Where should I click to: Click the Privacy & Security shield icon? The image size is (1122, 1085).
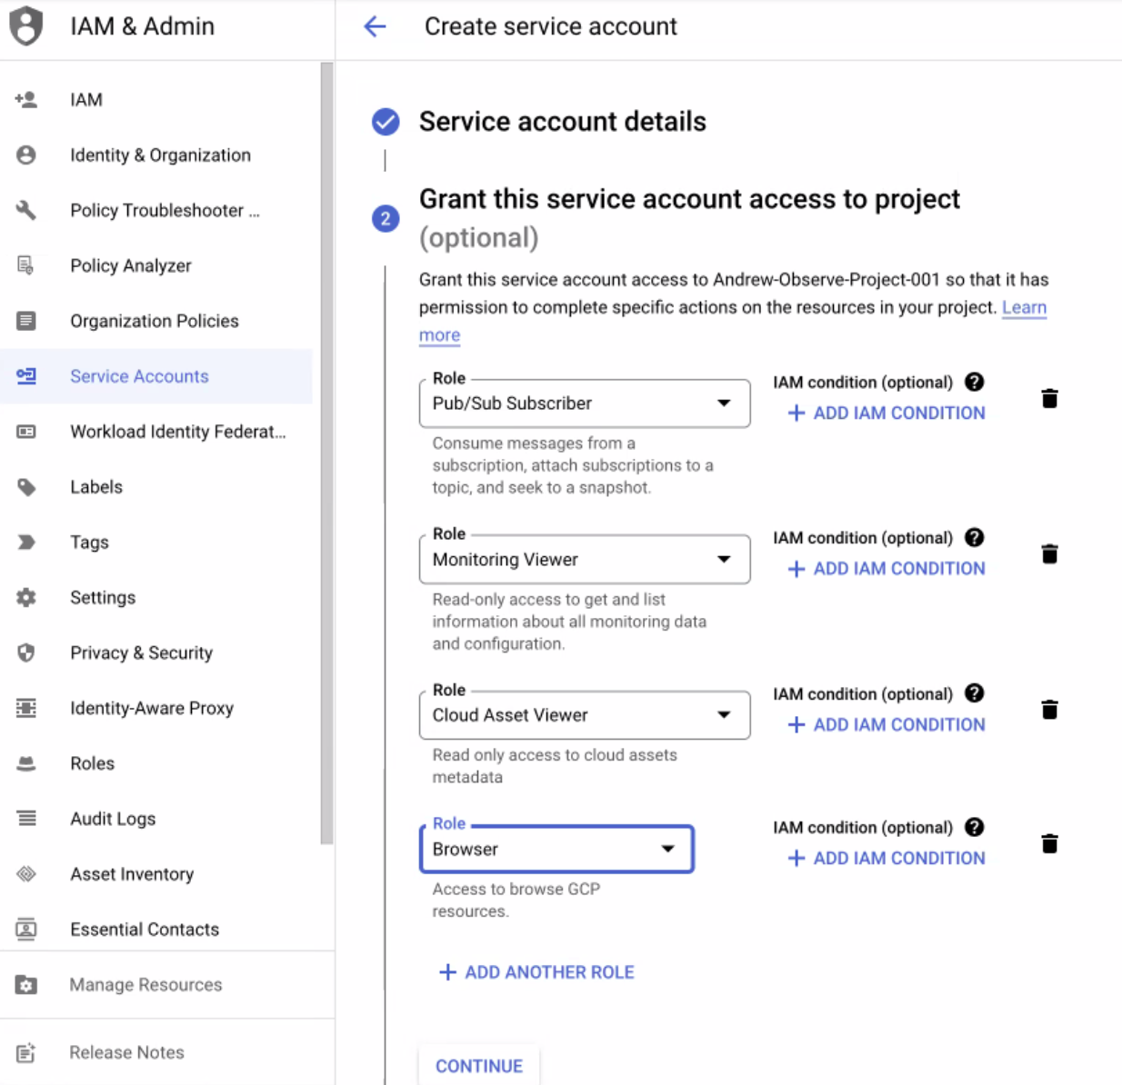coord(26,652)
